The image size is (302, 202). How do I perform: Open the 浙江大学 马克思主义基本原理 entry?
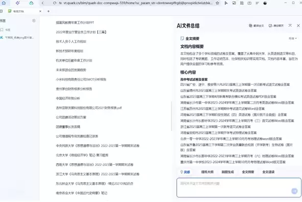coord(98,174)
